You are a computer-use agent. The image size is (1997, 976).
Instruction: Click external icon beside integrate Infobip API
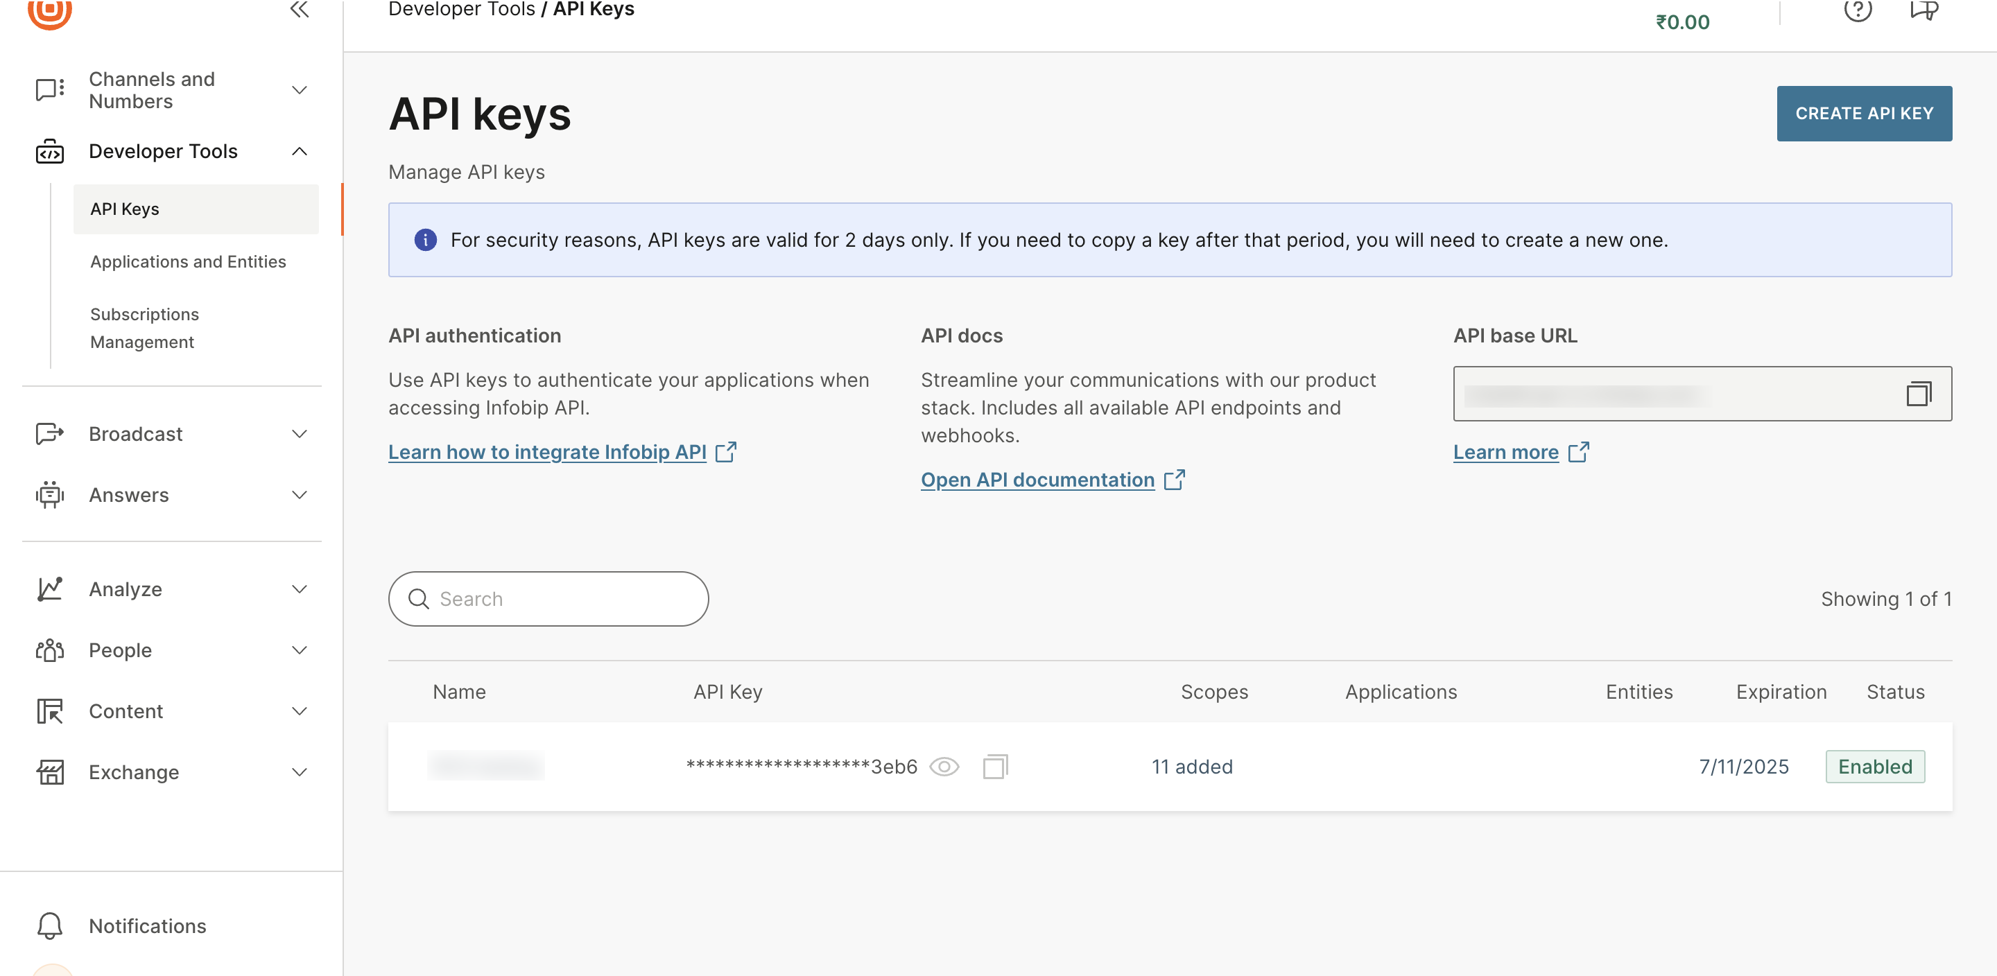coord(725,452)
